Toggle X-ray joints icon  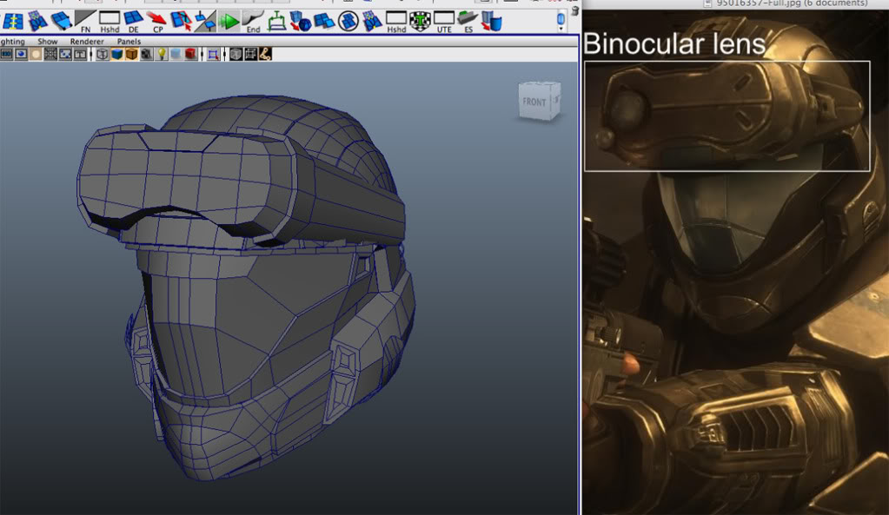coord(265,55)
